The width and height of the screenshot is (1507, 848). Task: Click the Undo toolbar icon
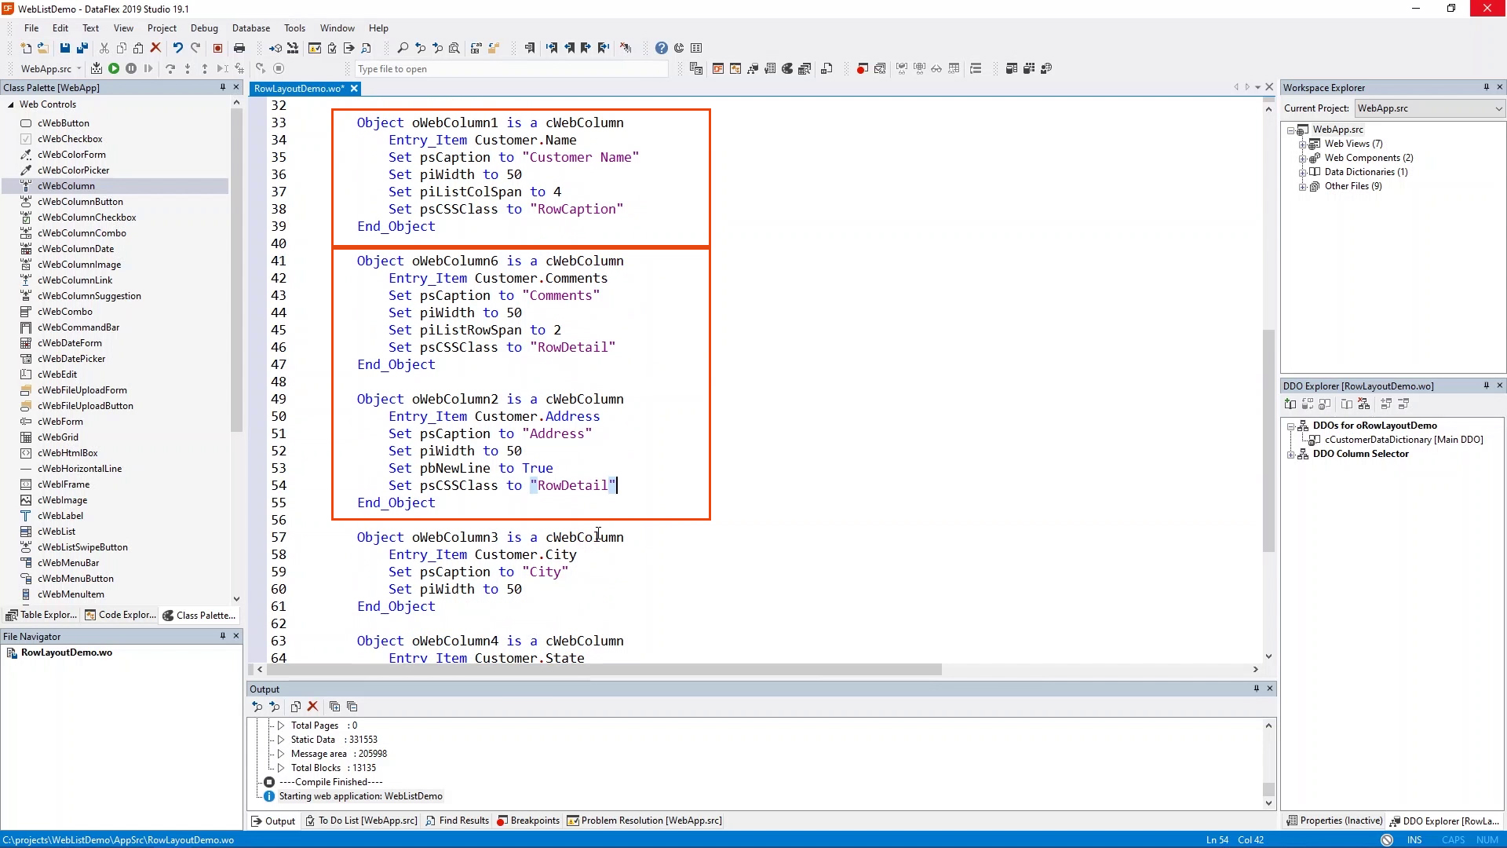point(178,48)
